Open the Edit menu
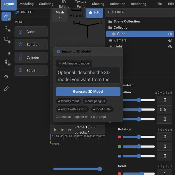 coord(171,4)
